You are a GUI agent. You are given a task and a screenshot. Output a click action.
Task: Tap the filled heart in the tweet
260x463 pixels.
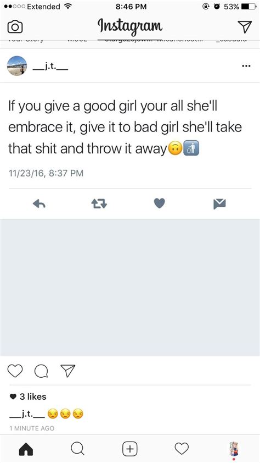pyautogui.click(x=159, y=203)
